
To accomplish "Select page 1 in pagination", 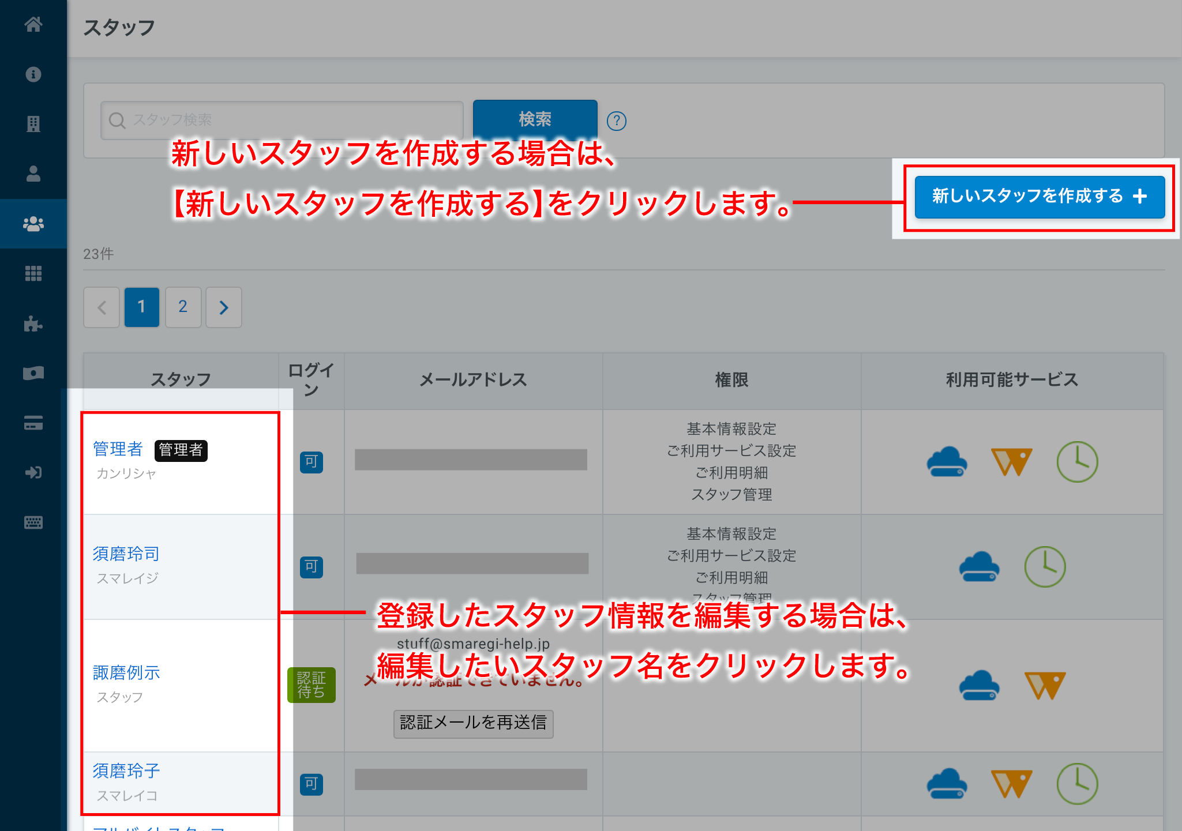I will tap(142, 307).
